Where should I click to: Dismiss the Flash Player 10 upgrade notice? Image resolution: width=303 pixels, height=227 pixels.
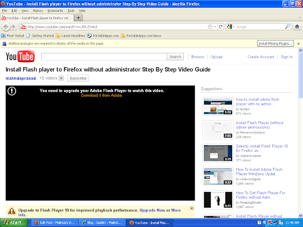coord(191,208)
